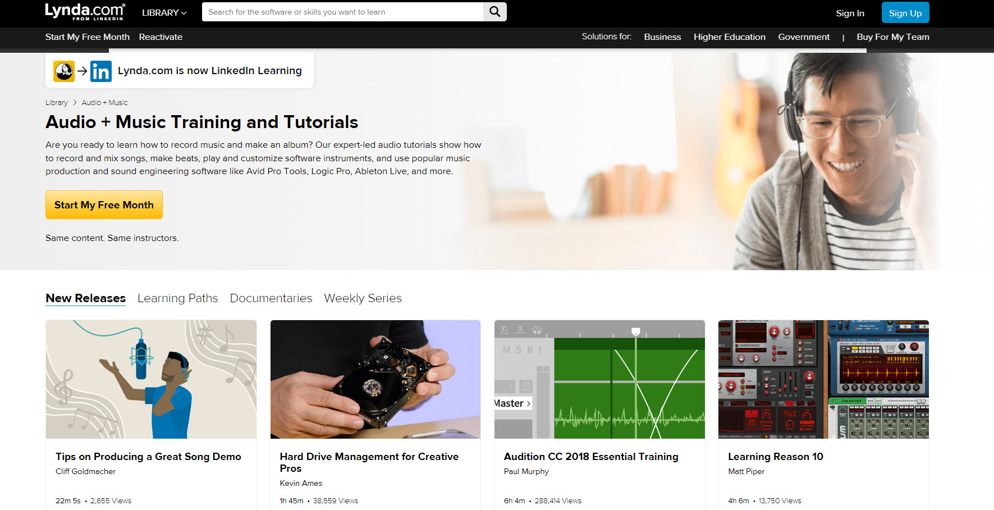The width and height of the screenshot is (994, 510).
Task: Click the 38,559 Views text
Action: [335, 501]
